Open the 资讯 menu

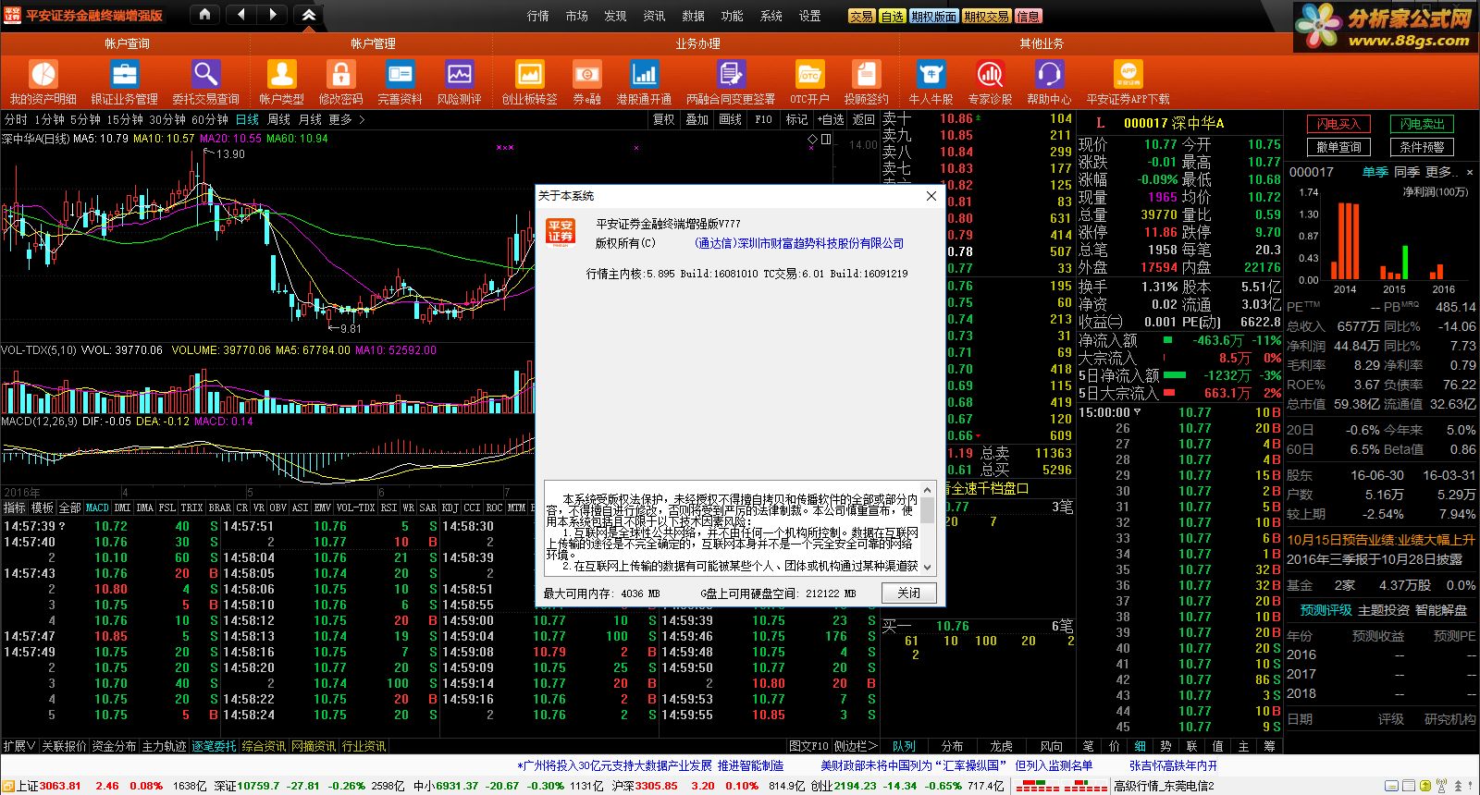pos(655,16)
